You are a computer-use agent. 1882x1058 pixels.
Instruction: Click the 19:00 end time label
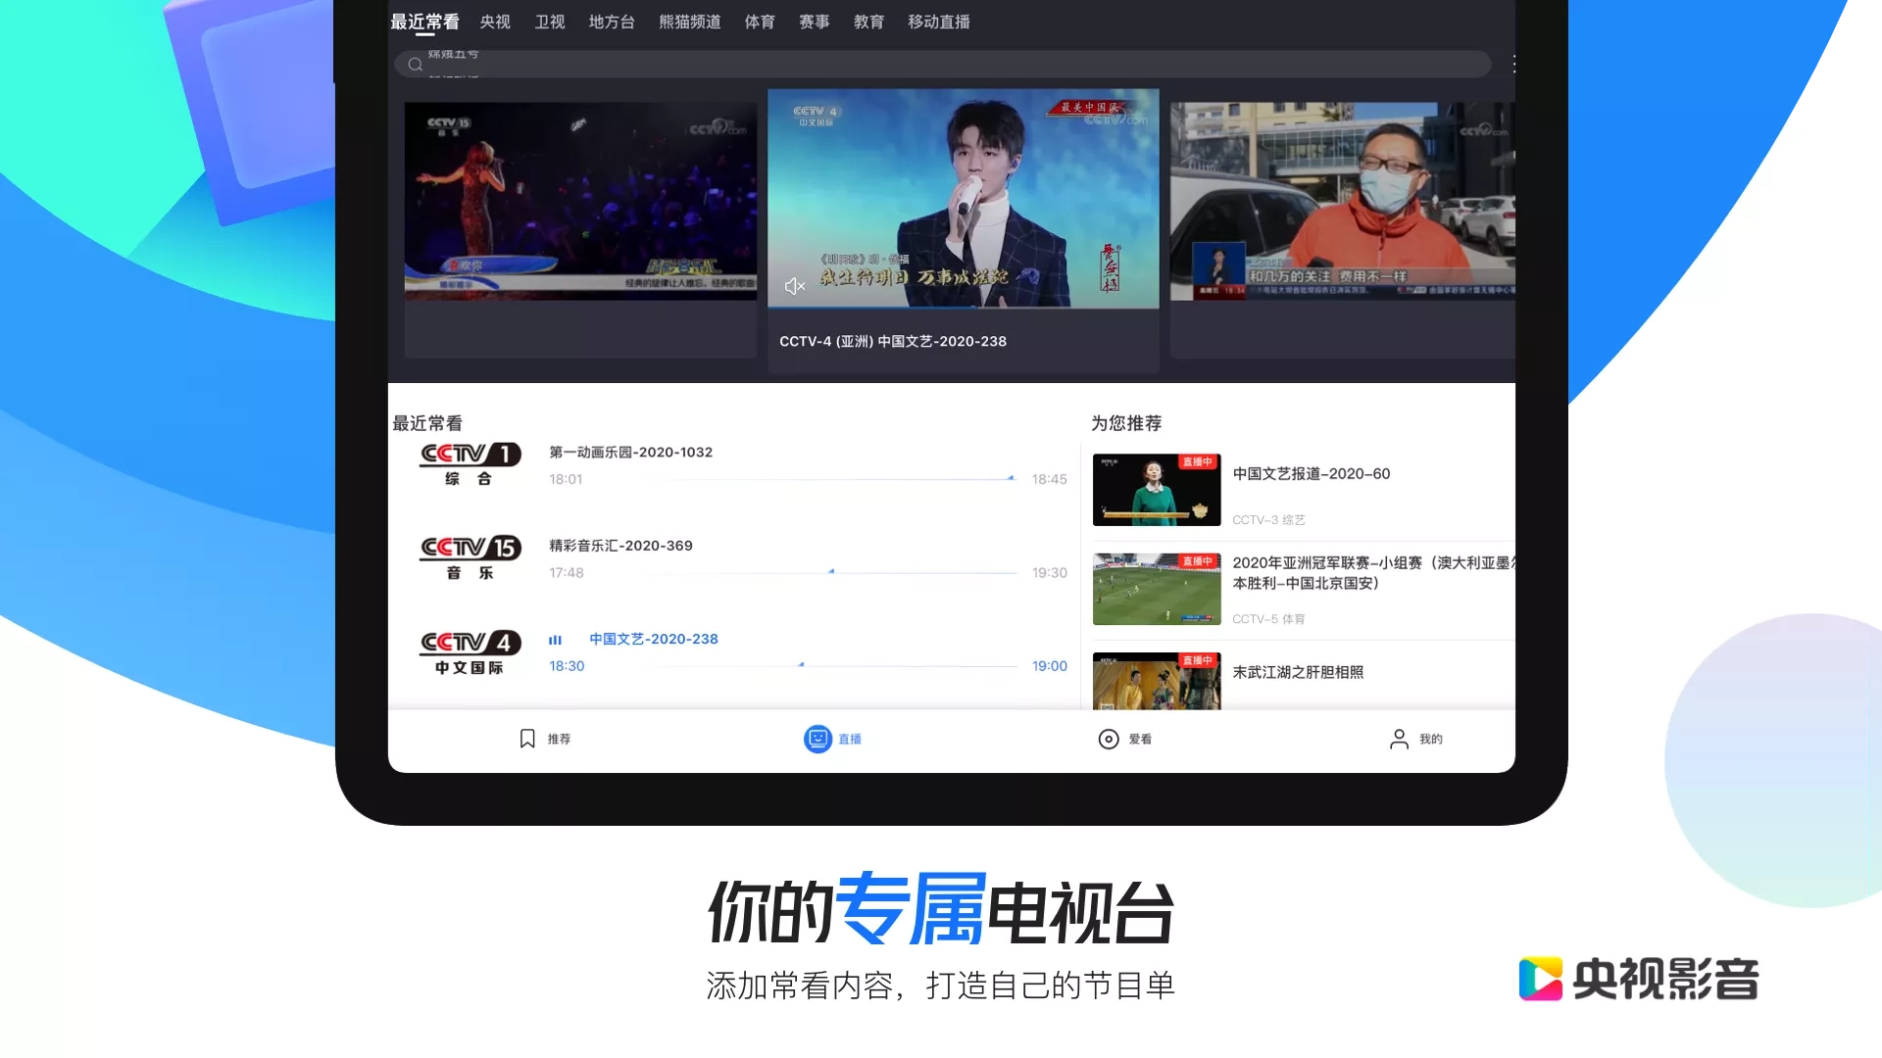coord(1049,666)
